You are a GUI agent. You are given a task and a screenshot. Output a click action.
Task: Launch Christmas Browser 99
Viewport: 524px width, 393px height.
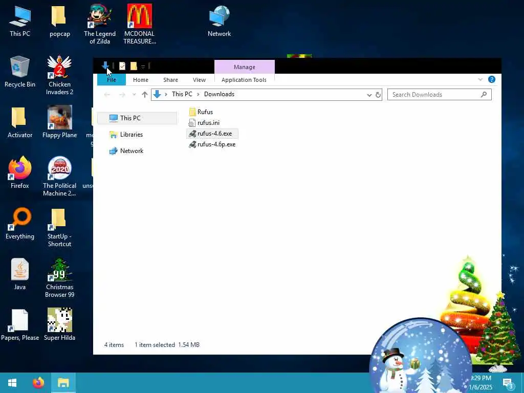[x=59, y=278]
